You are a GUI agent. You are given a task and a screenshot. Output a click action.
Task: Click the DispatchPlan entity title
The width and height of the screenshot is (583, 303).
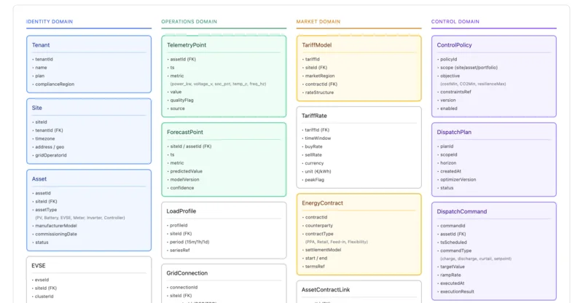point(454,132)
